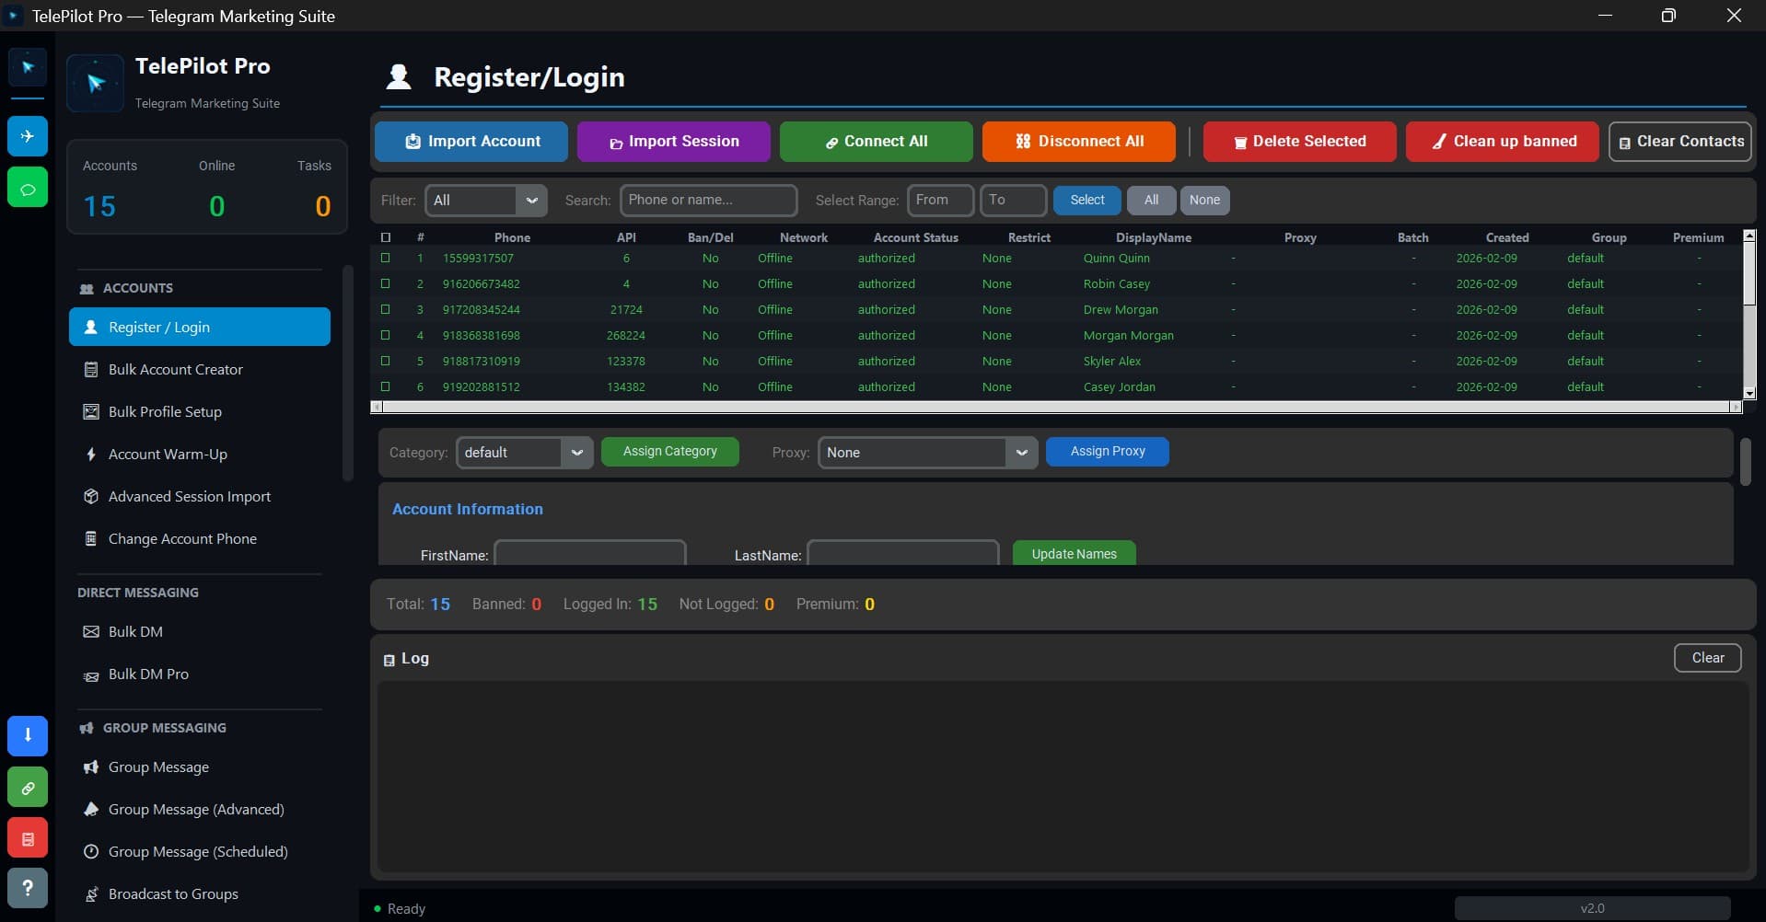This screenshot has width=1766, height=922.
Task: Click the red document rail icon
Action: 28,838
